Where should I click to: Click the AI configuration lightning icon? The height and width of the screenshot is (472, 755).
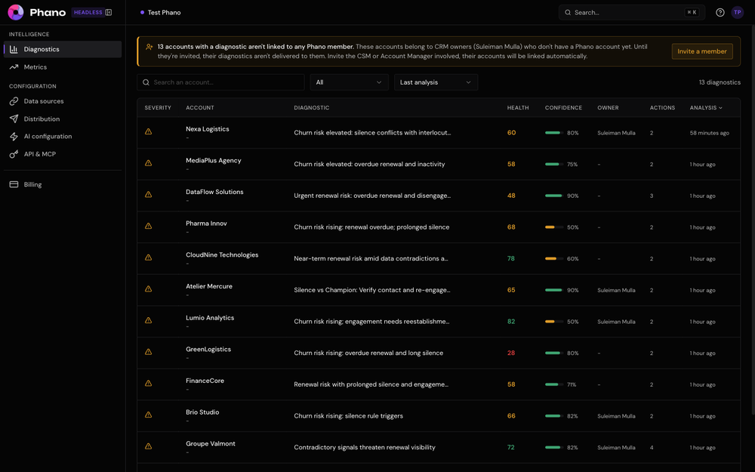(x=14, y=136)
